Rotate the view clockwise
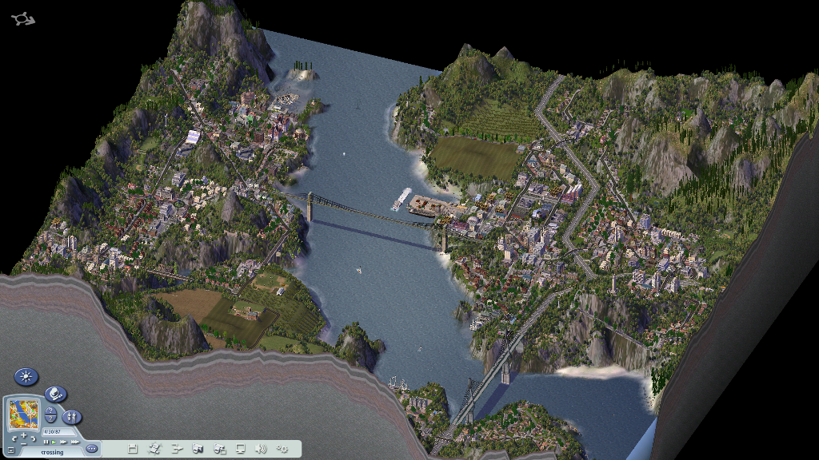 click(x=32, y=439)
